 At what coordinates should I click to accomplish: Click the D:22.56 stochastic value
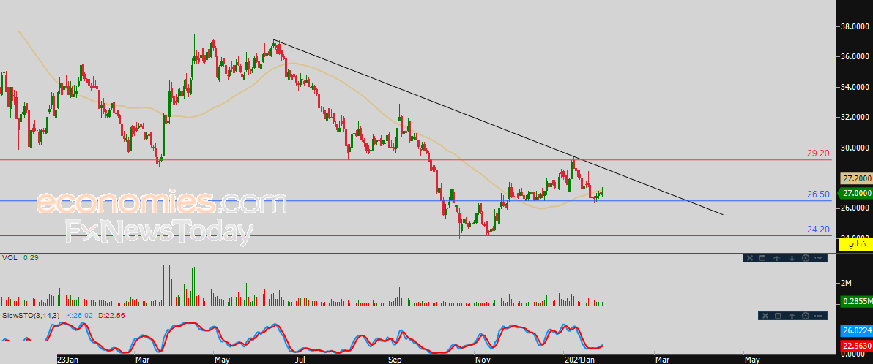coord(111,316)
